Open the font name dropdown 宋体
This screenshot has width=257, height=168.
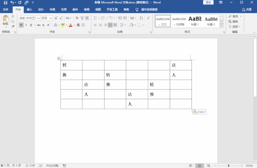point(39,18)
